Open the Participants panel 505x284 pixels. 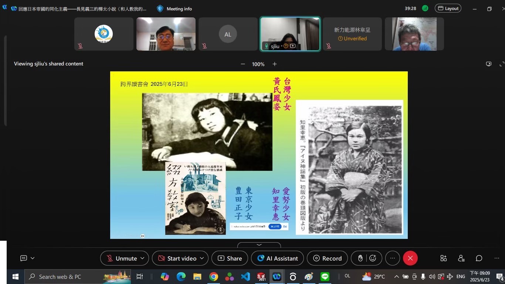tap(461, 258)
